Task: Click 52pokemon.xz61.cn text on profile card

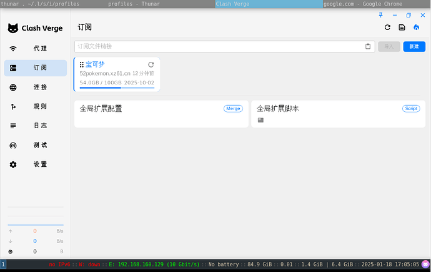Action: tap(105, 73)
